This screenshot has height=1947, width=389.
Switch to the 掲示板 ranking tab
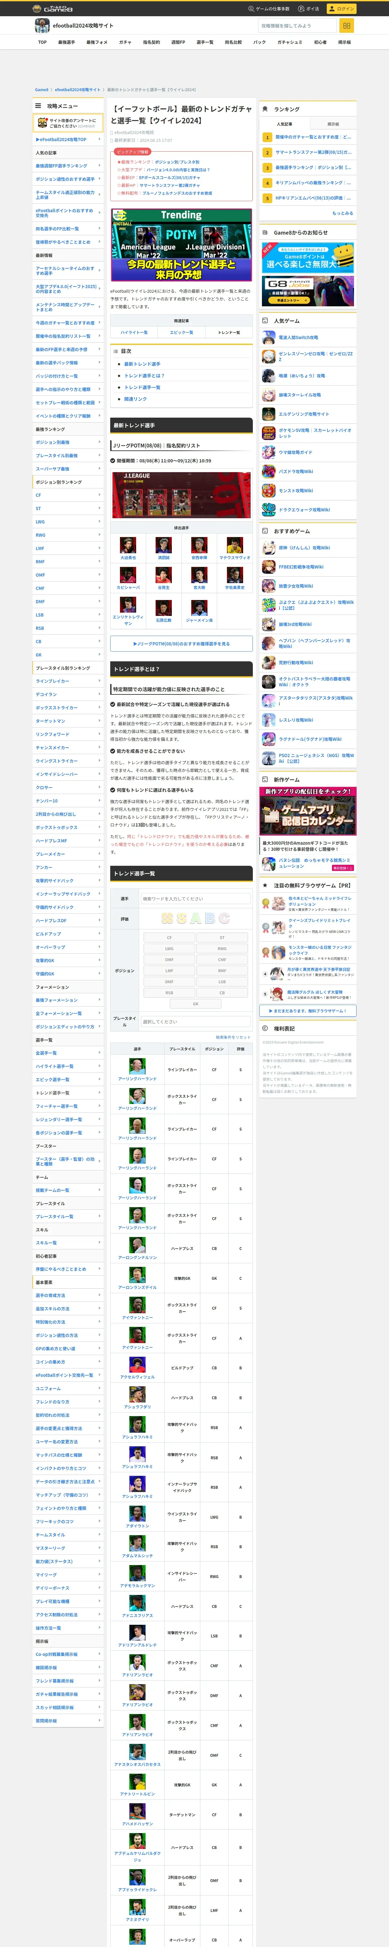[333, 124]
